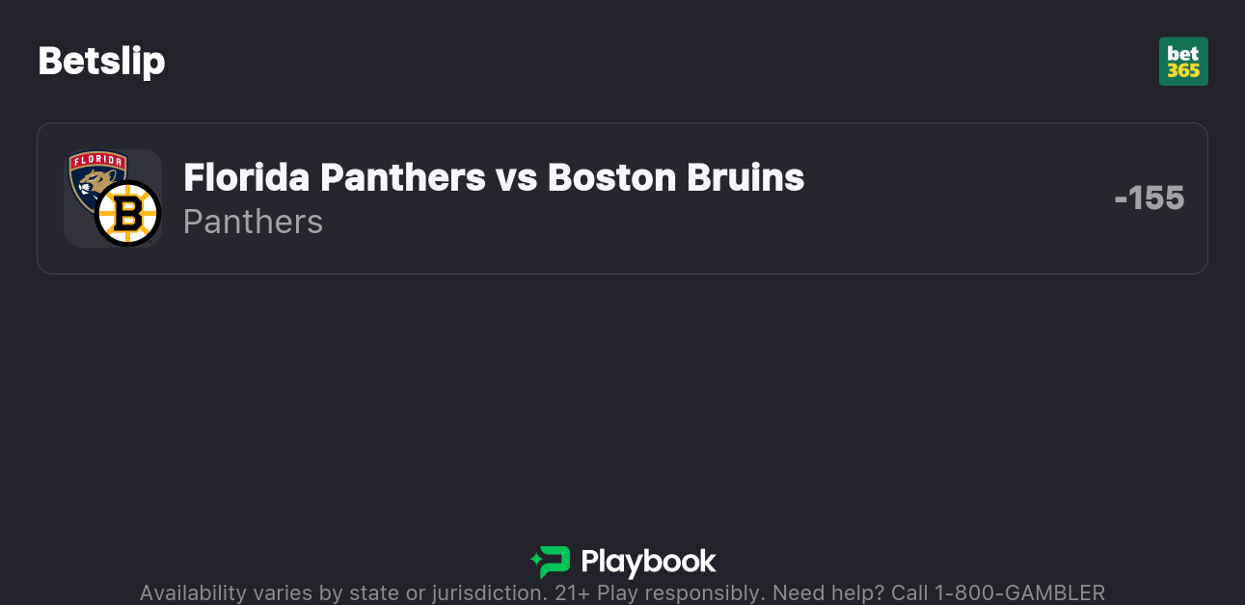
Task: Select the Betslip heading
Action: 101,62
